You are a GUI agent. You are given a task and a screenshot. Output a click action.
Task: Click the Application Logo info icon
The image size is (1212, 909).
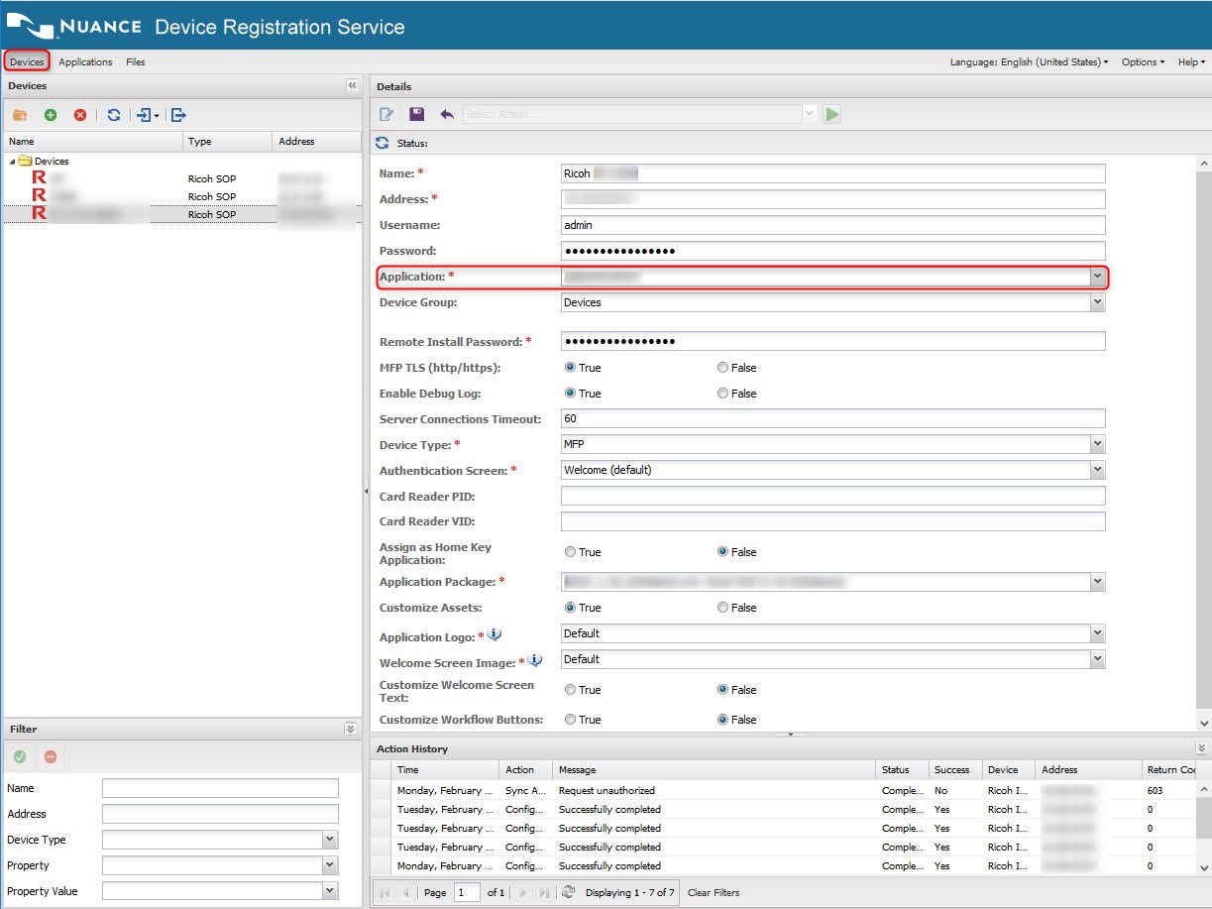pyautogui.click(x=495, y=634)
